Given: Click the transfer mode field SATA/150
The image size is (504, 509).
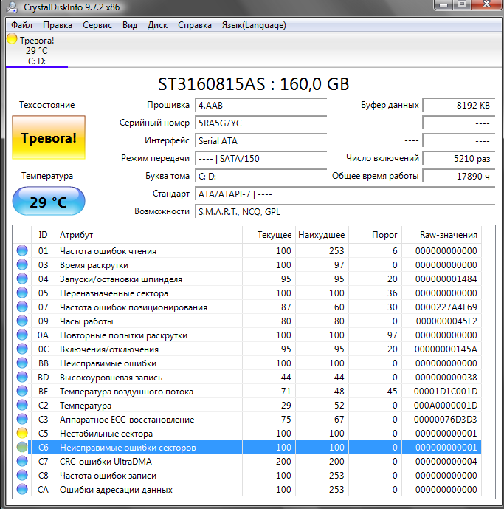Looking at the screenshot, I should pos(260,159).
